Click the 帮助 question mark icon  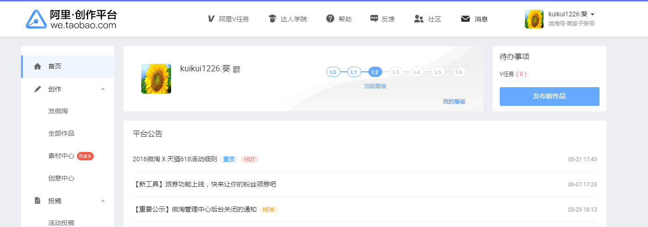pos(330,19)
